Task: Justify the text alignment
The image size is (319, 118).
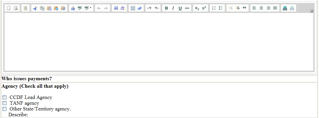Action: point(275,8)
